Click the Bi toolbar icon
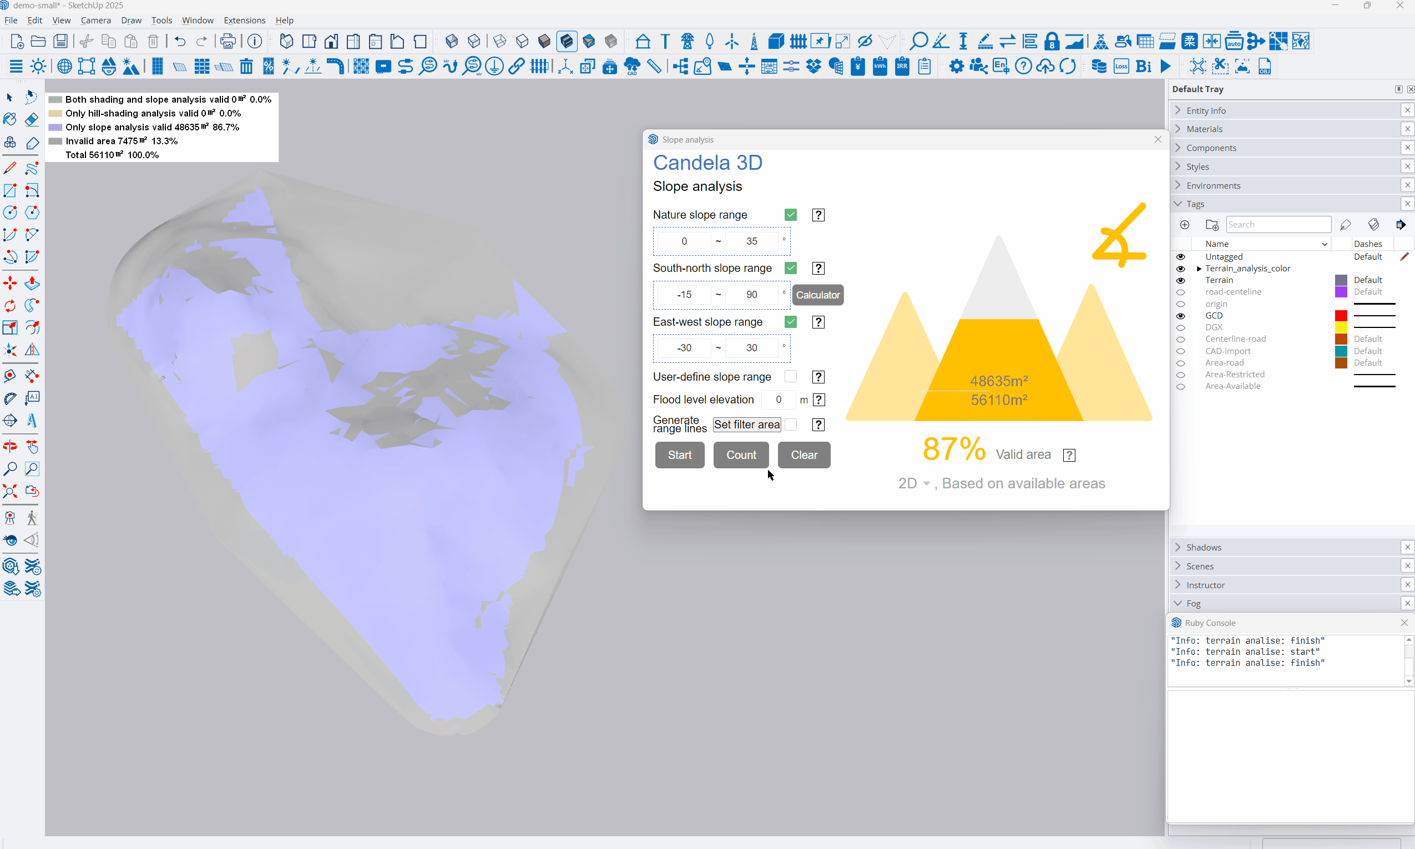1415x849 pixels. click(x=1143, y=67)
